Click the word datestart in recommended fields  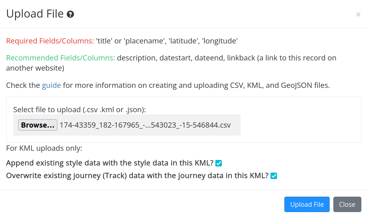coord(176,58)
